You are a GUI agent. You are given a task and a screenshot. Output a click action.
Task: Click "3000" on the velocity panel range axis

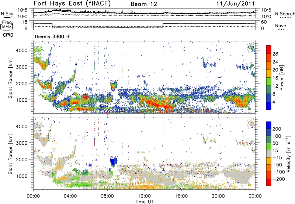[x=22, y=143]
